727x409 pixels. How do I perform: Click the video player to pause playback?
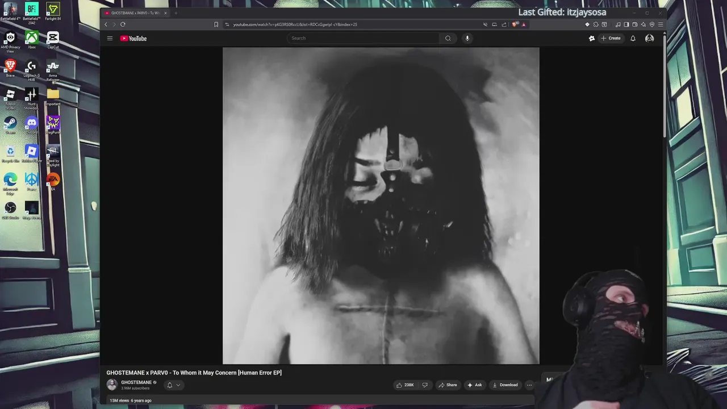(381, 205)
